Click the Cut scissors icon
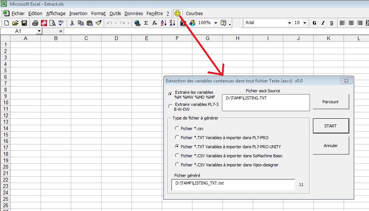 click(x=72, y=23)
